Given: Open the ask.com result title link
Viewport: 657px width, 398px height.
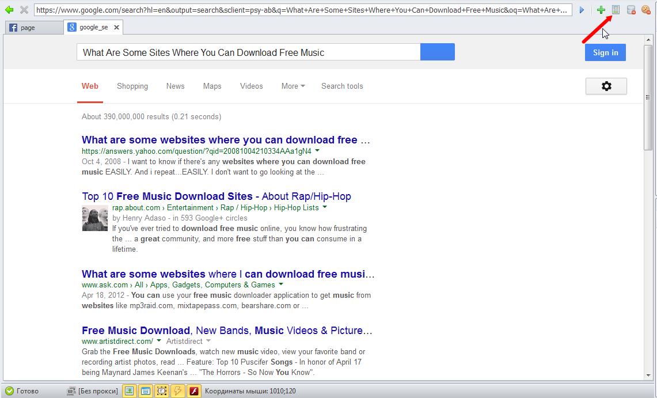Looking at the screenshot, I should pos(228,274).
